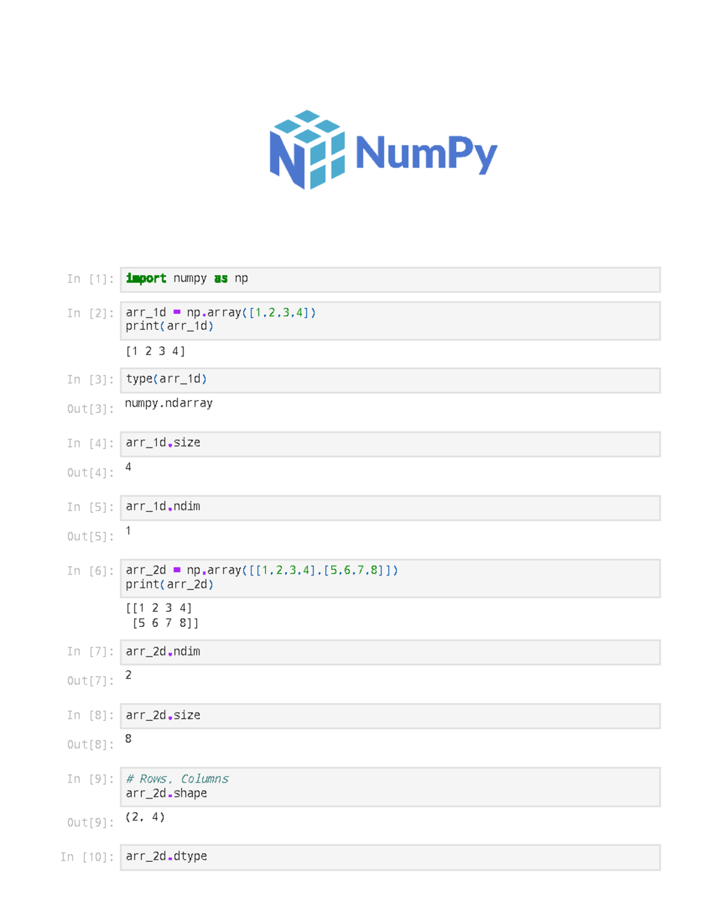Click the print(arr_1d) line
Viewport: 713px width, 923px height.
[169, 326]
